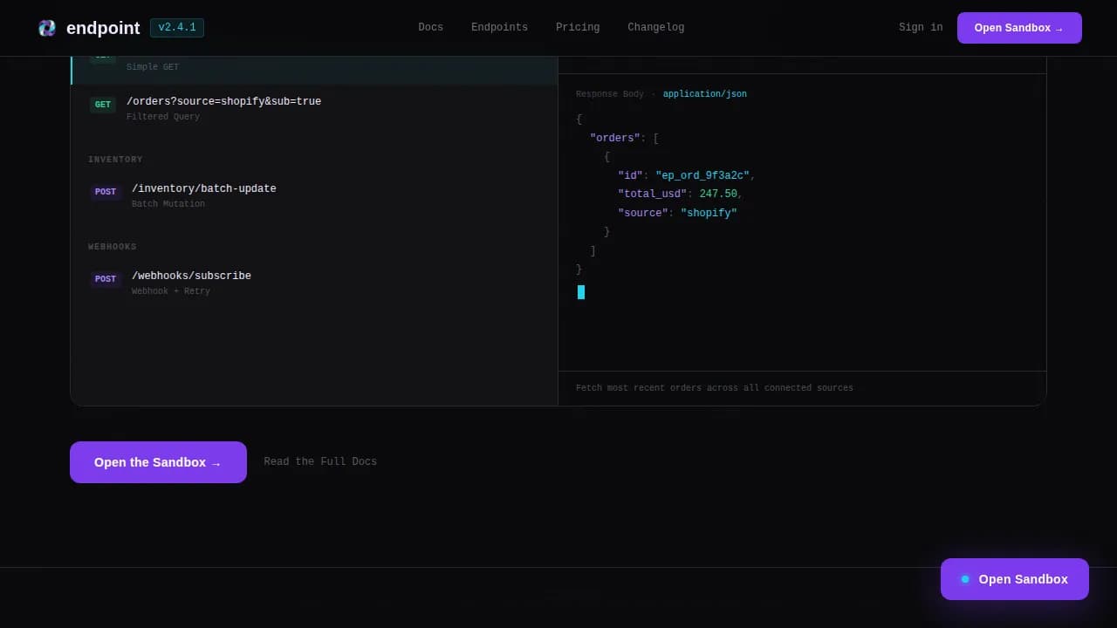
Task: Open the Read the Full Docs link
Action: 320,461
